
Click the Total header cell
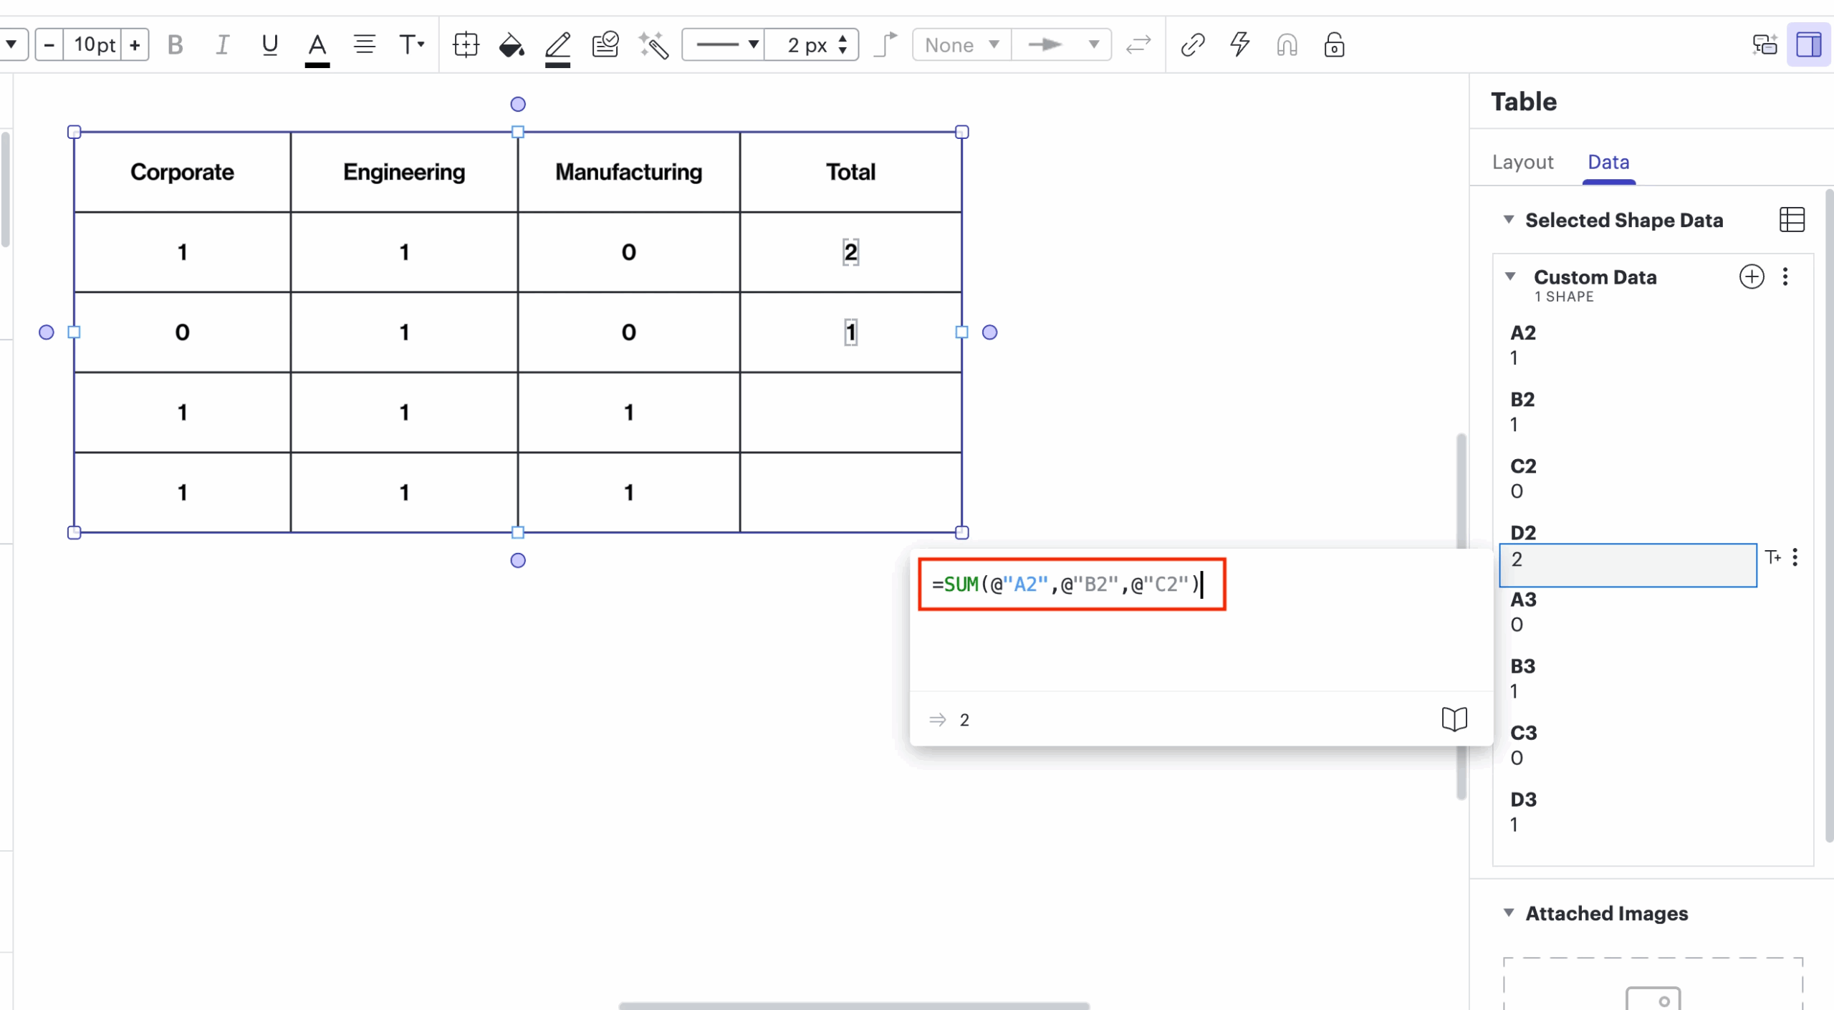pyautogui.click(x=850, y=172)
